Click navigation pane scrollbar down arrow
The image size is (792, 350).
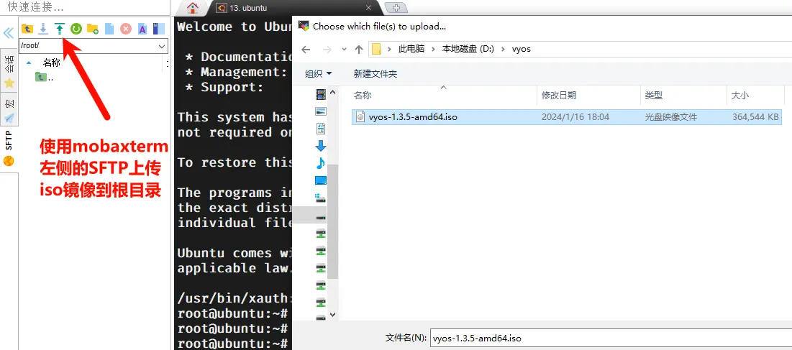(x=332, y=315)
